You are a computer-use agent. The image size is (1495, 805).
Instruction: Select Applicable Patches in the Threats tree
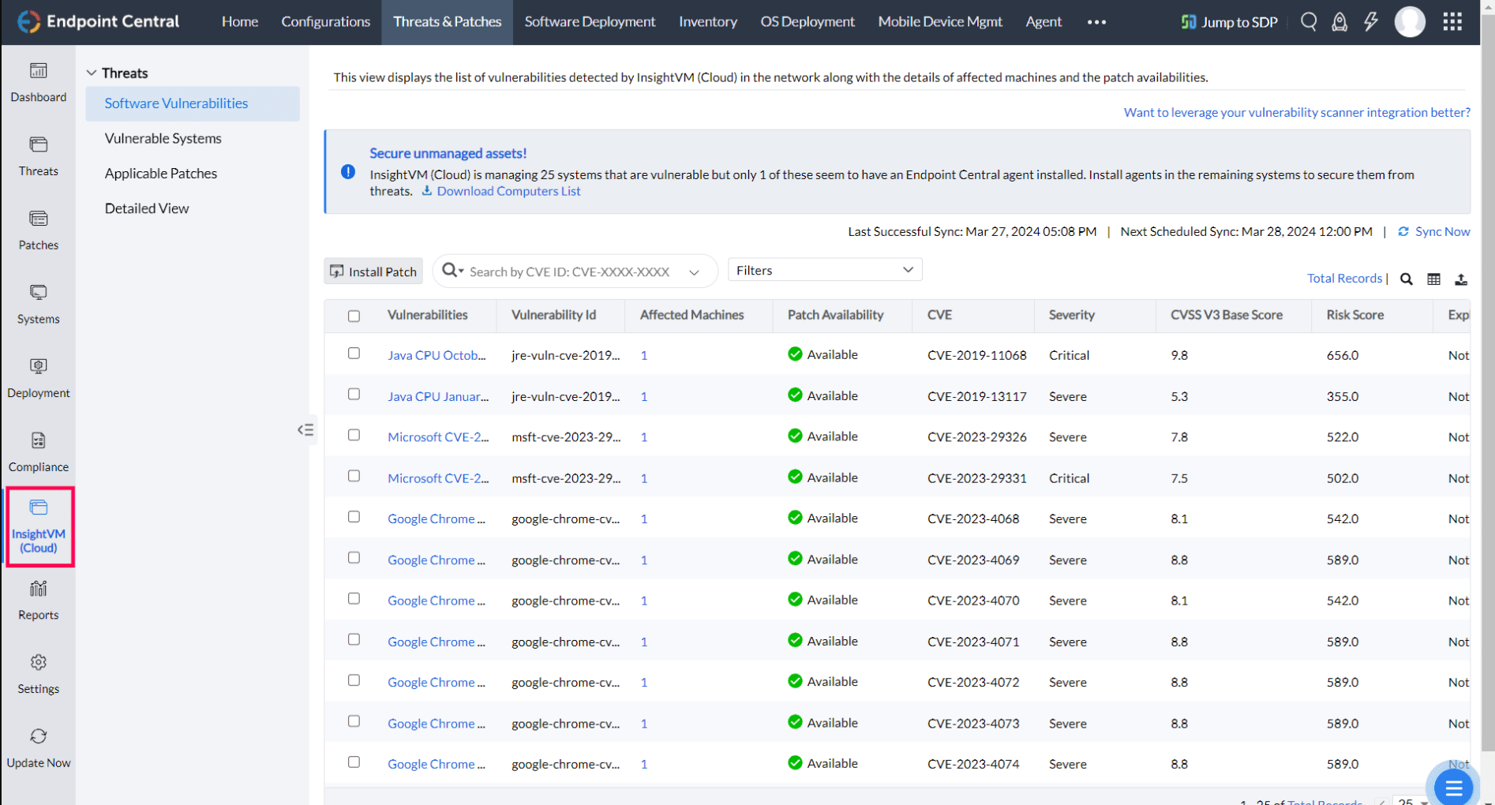click(161, 174)
